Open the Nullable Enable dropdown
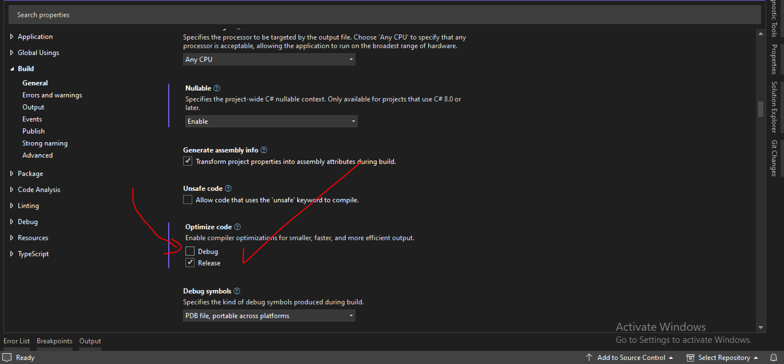 (x=271, y=122)
